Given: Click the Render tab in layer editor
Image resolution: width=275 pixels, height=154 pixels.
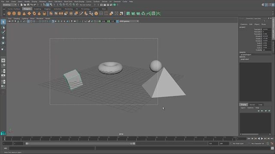Looking at the screenshot, I should (x=252, y=104).
